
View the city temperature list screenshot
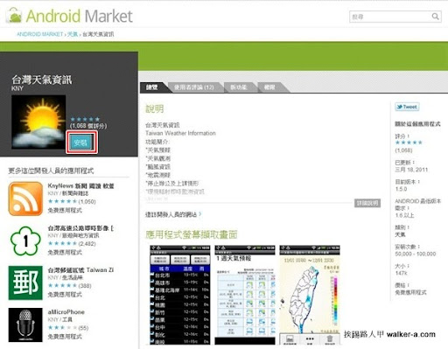click(x=180, y=295)
